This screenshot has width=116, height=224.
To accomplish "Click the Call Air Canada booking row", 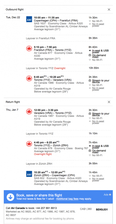I will [x=58, y=213].
